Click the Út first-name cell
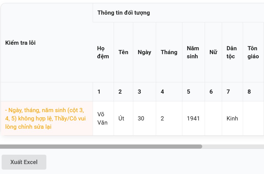This screenshot has width=264, height=174. 121,118
